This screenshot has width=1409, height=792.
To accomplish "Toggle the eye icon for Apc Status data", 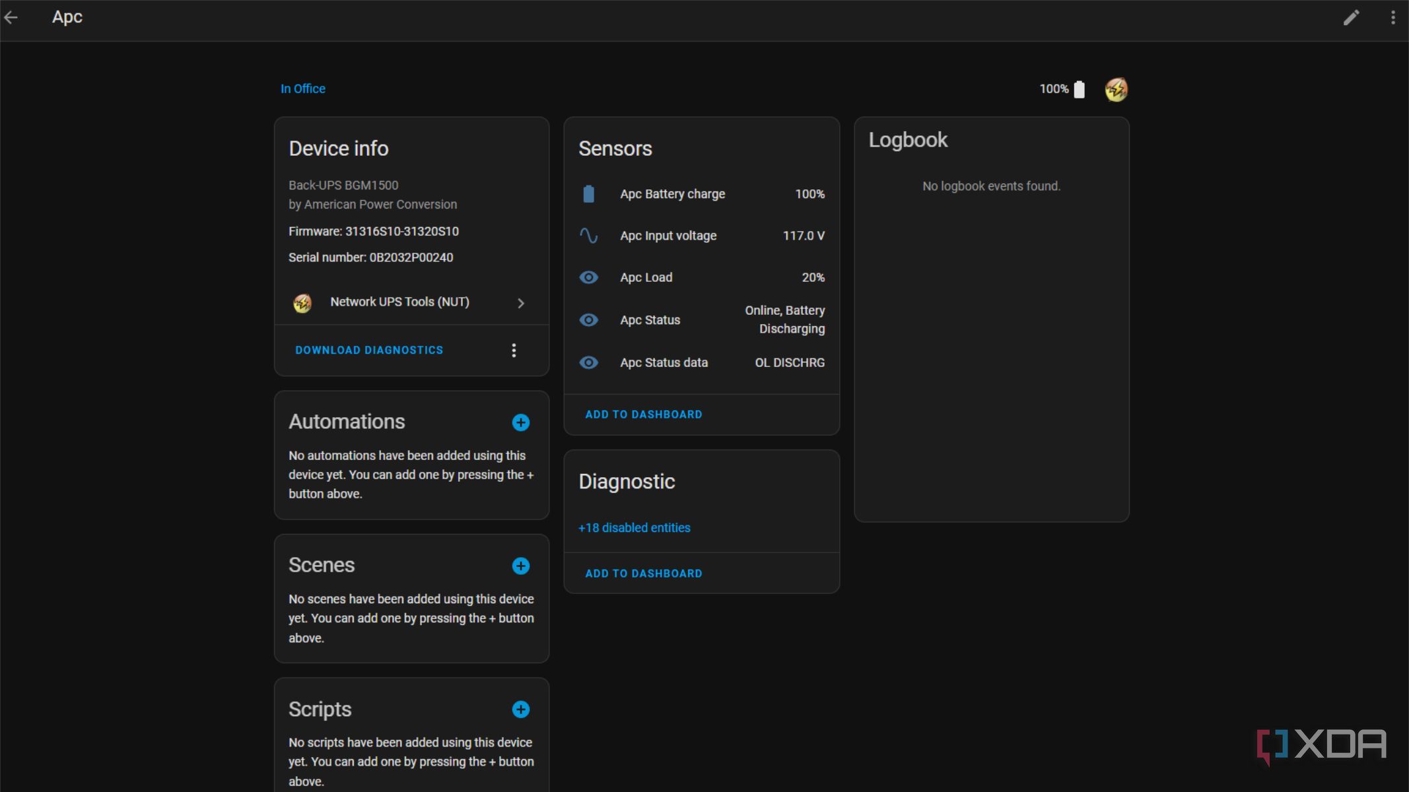I will click(588, 362).
